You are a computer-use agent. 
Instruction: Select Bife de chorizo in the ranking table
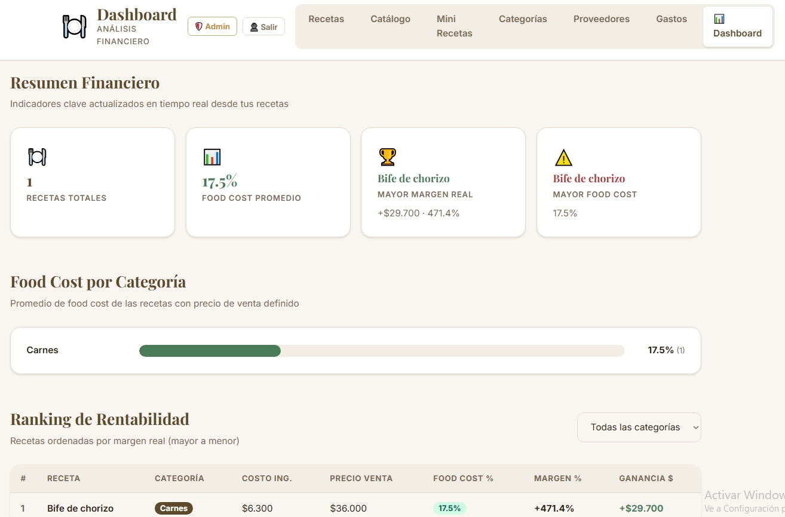(x=80, y=508)
